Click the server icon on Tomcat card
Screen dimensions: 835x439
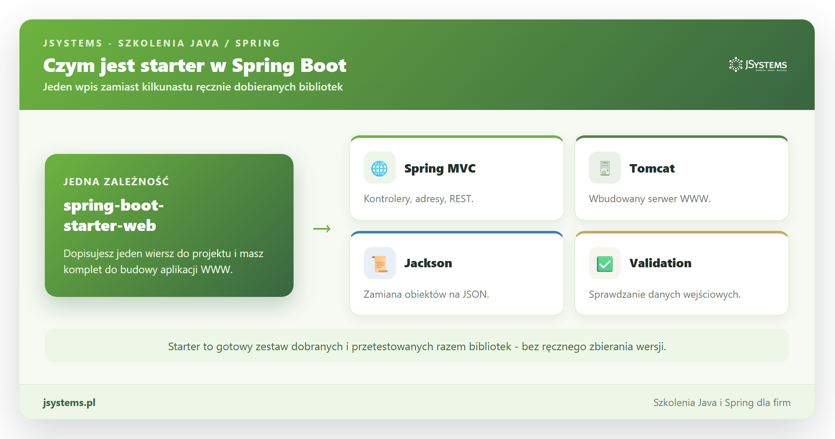coord(605,168)
